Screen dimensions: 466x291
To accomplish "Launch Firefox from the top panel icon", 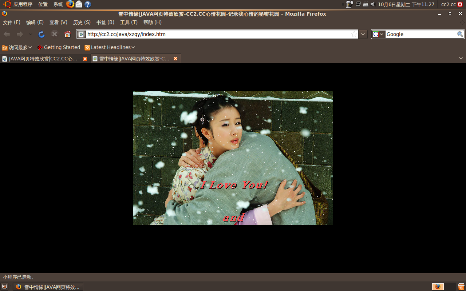I will click(70, 4).
